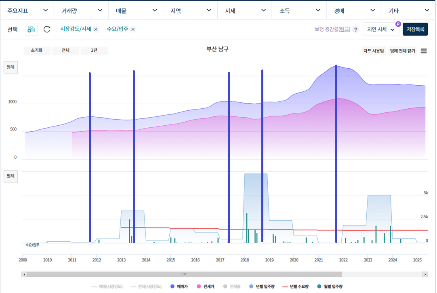Remove the 시장강도/시세 indicator chip
This screenshot has height=293, width=437.
[x=96, y=29]
